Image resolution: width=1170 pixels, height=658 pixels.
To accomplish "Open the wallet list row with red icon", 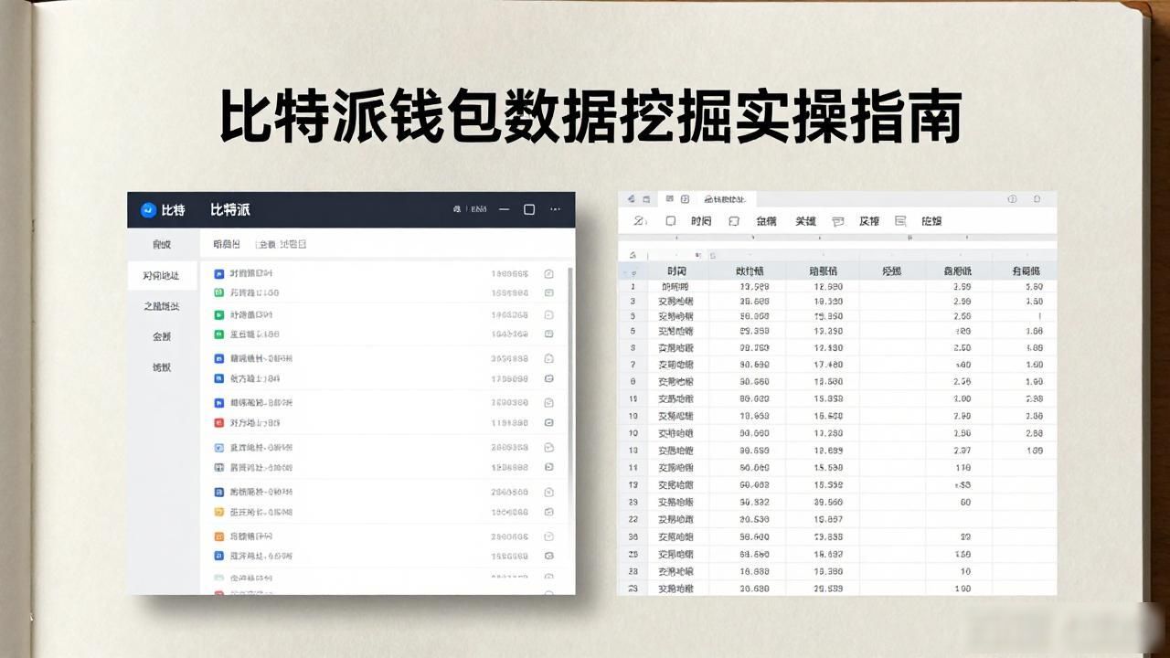I will click(384, 423).
